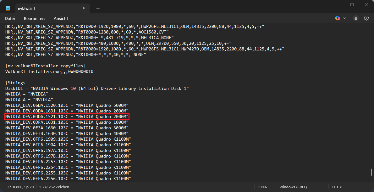The image size is (374, 192).
Task: Click the Windows (CRLF) line-ending indicator
Action: point(293,187)
